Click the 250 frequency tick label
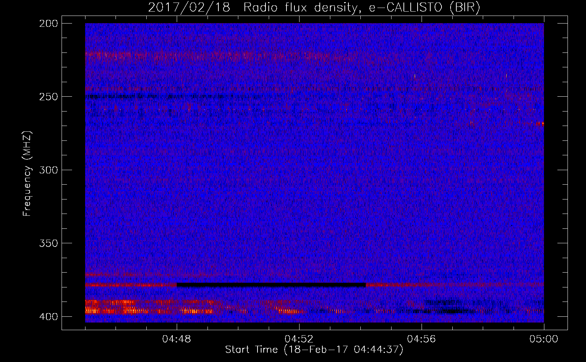The image size is (586, 362). point(48,97)
